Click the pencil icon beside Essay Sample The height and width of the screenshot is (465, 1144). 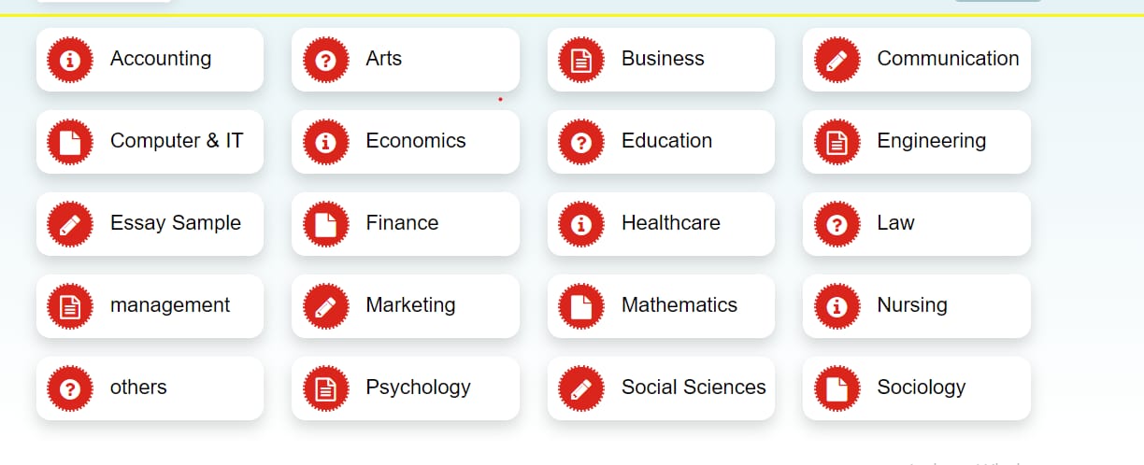(x=70, y=224)
